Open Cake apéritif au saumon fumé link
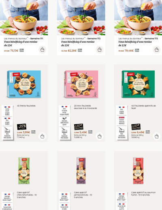Viewport: 162px width, 210px height. click(143, 193)
